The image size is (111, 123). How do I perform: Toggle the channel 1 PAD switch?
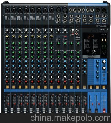pyautogui.click(x=6, y=18)
